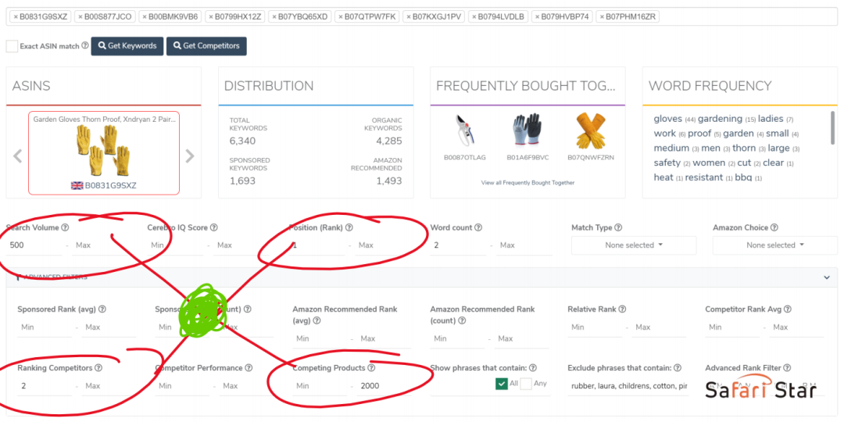Open the Amazon Choice dropdown
Viewport: 844px width, 422px height.
774,245
